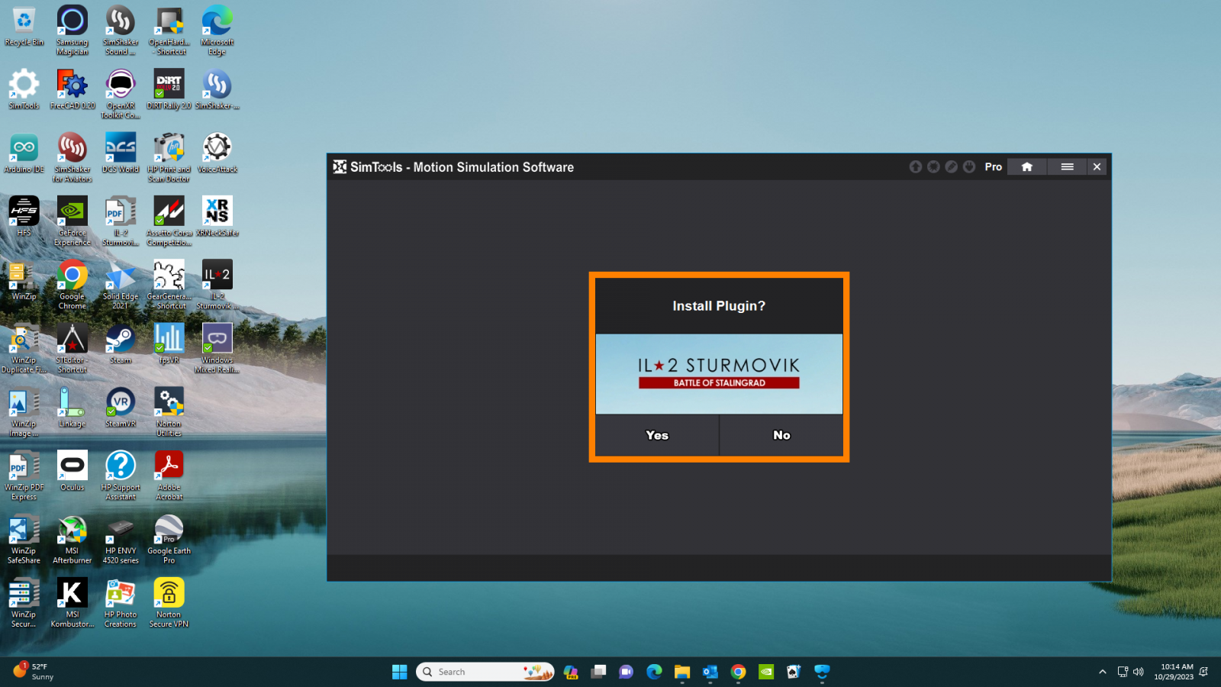This screenshot has height=687, width=1221.
Task: Open Solitaire from taskbar
Action: pyautogui.click(x=794, y=672)
